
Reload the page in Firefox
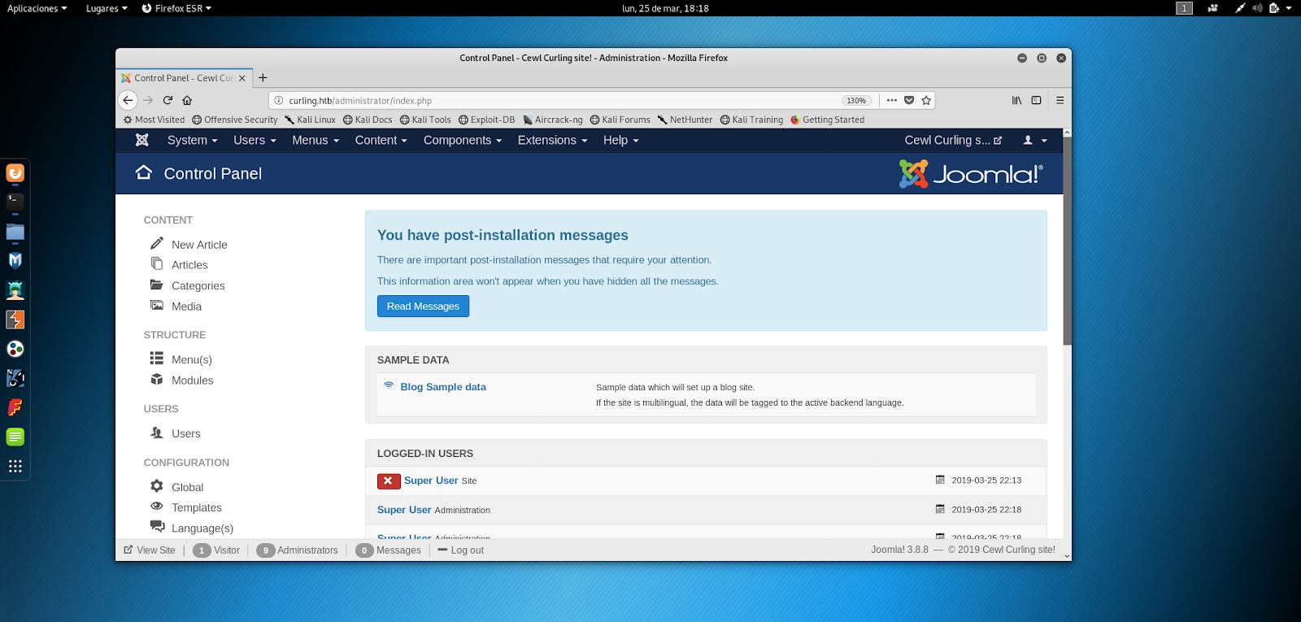168,100
